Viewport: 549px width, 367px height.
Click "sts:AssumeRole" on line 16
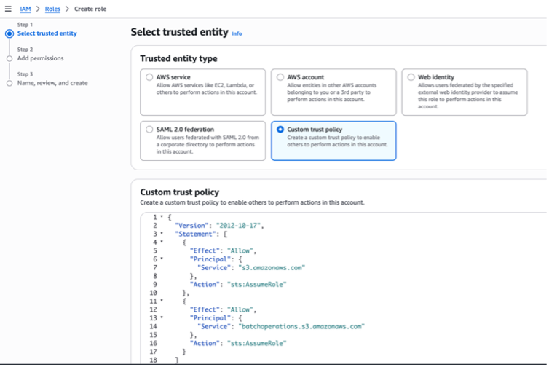256,343
